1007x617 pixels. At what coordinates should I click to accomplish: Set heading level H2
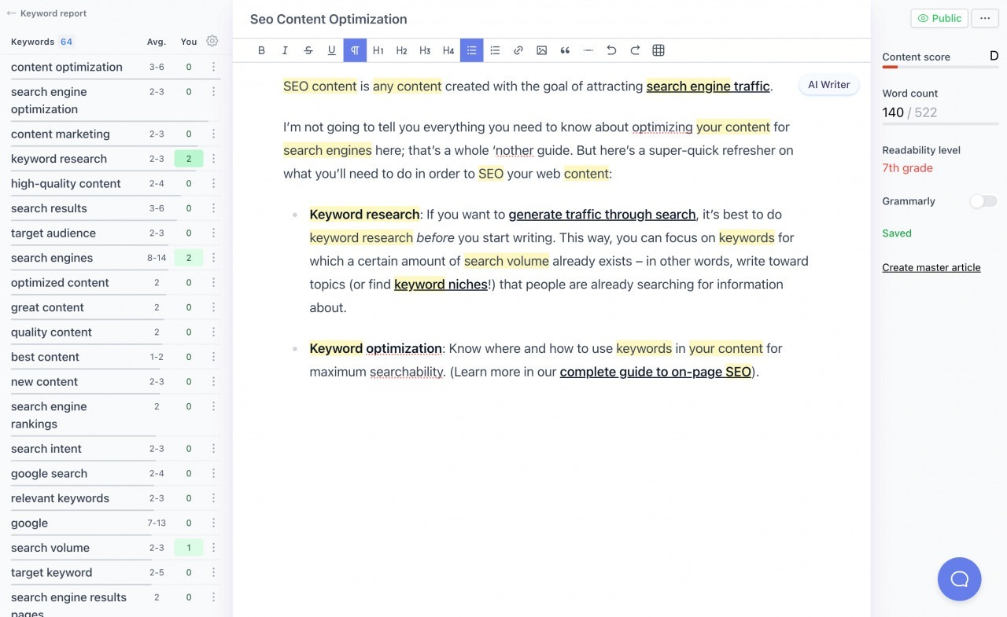(401, 50)
